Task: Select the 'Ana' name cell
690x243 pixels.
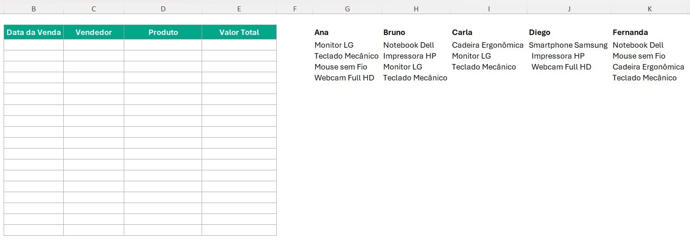Action: click(x=321, y=32)
